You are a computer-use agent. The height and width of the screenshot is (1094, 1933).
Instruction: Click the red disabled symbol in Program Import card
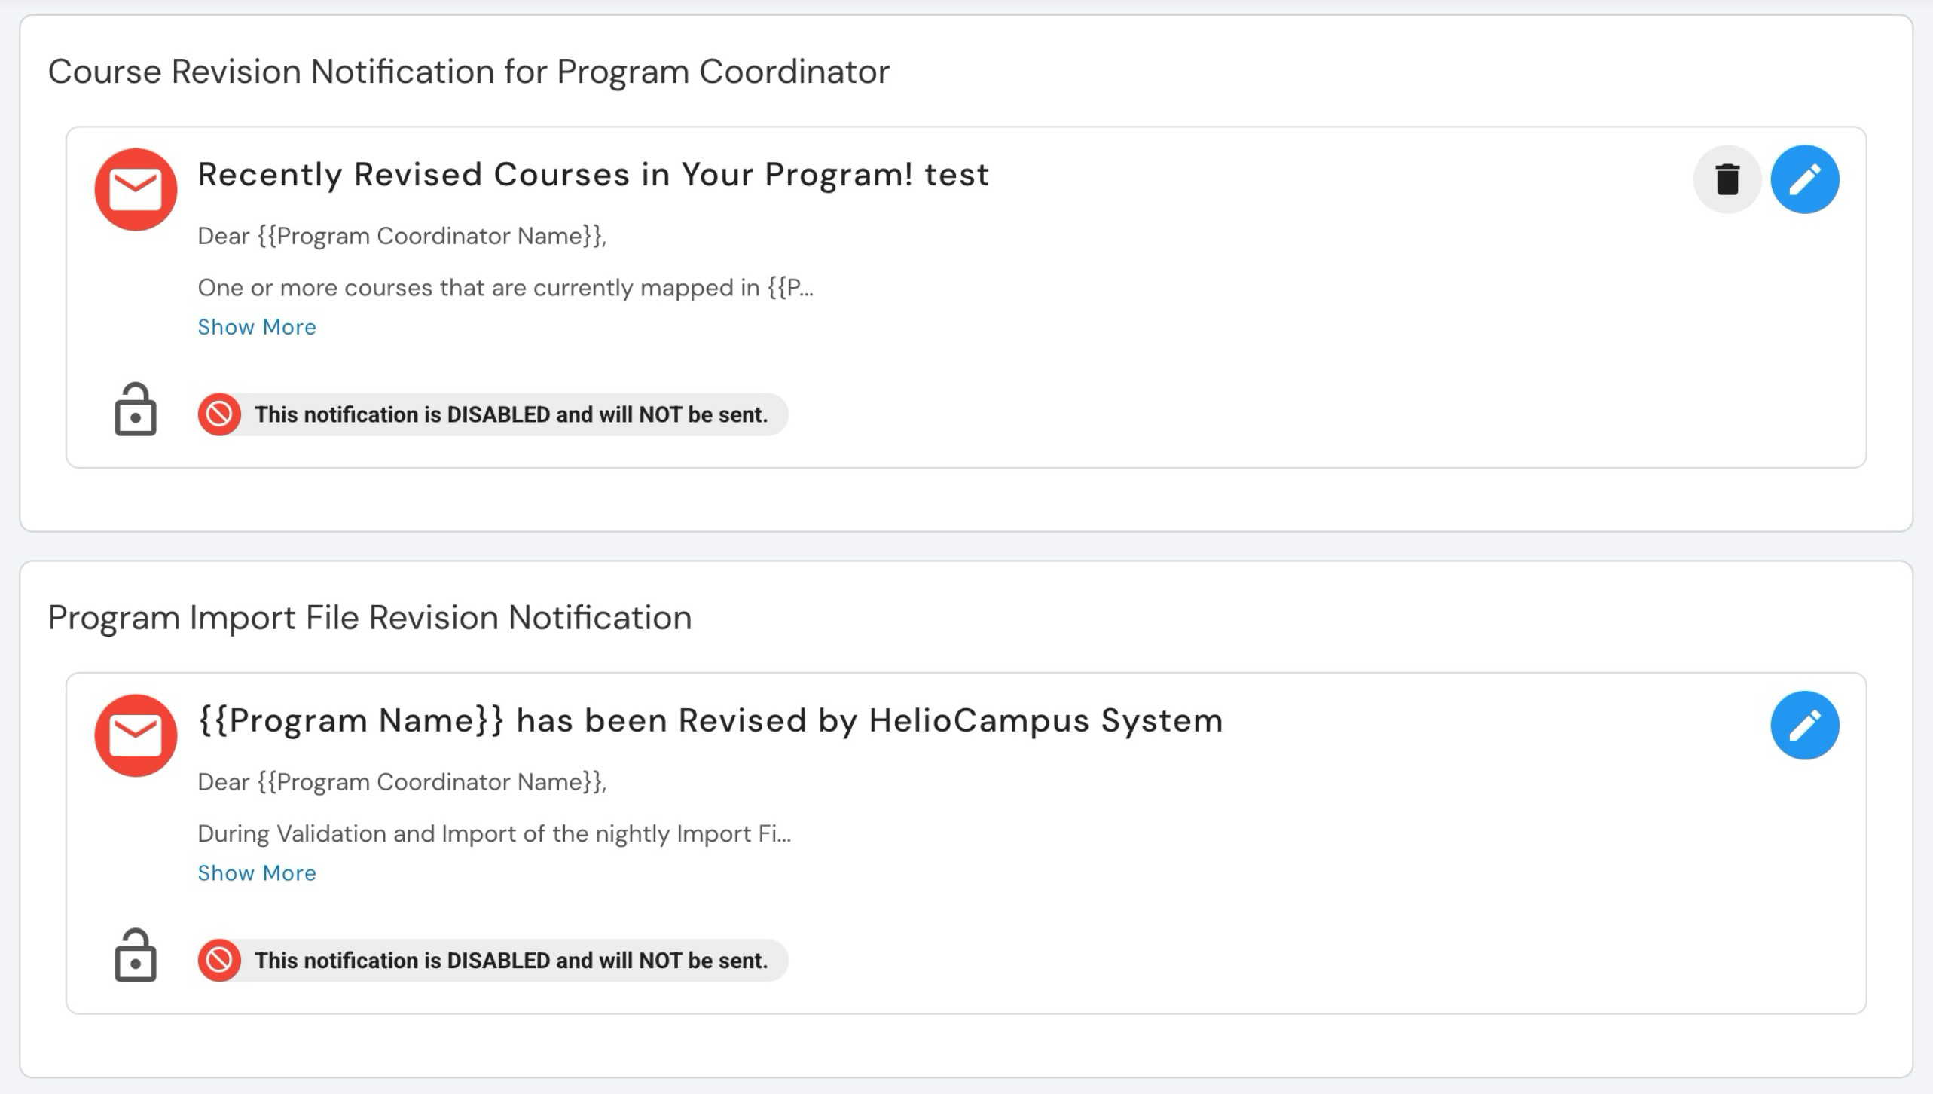point(219,960)
